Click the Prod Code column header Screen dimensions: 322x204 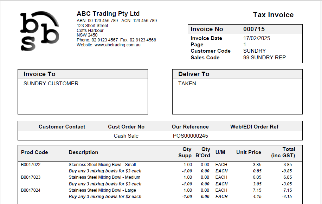[x=34, y=152]
